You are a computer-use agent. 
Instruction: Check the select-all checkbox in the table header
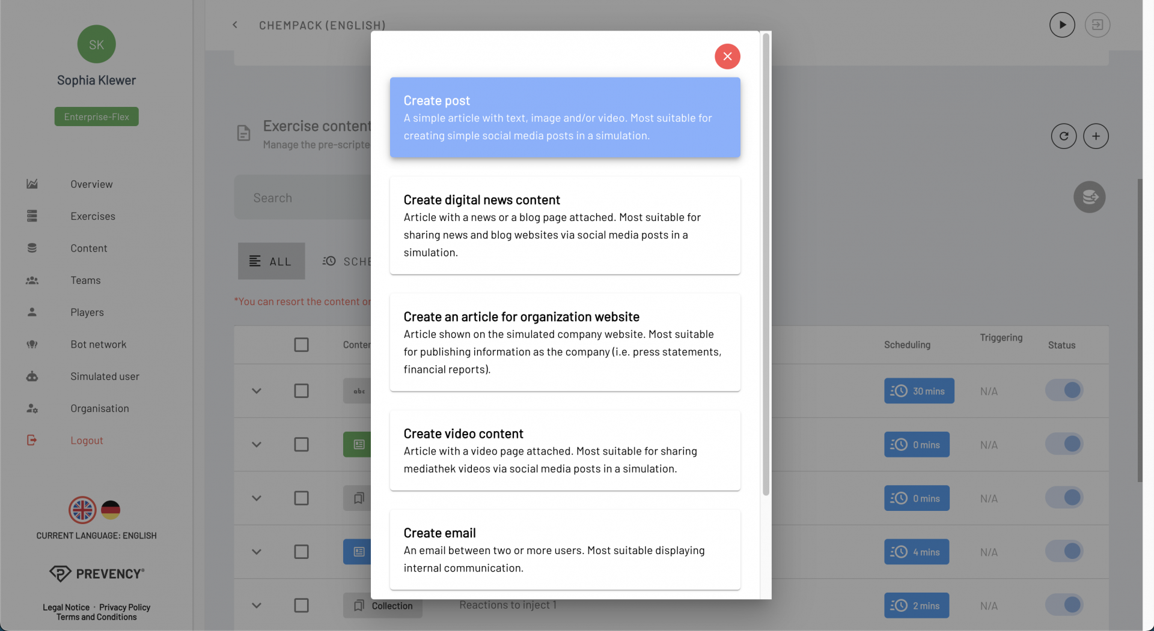(302, 345)
